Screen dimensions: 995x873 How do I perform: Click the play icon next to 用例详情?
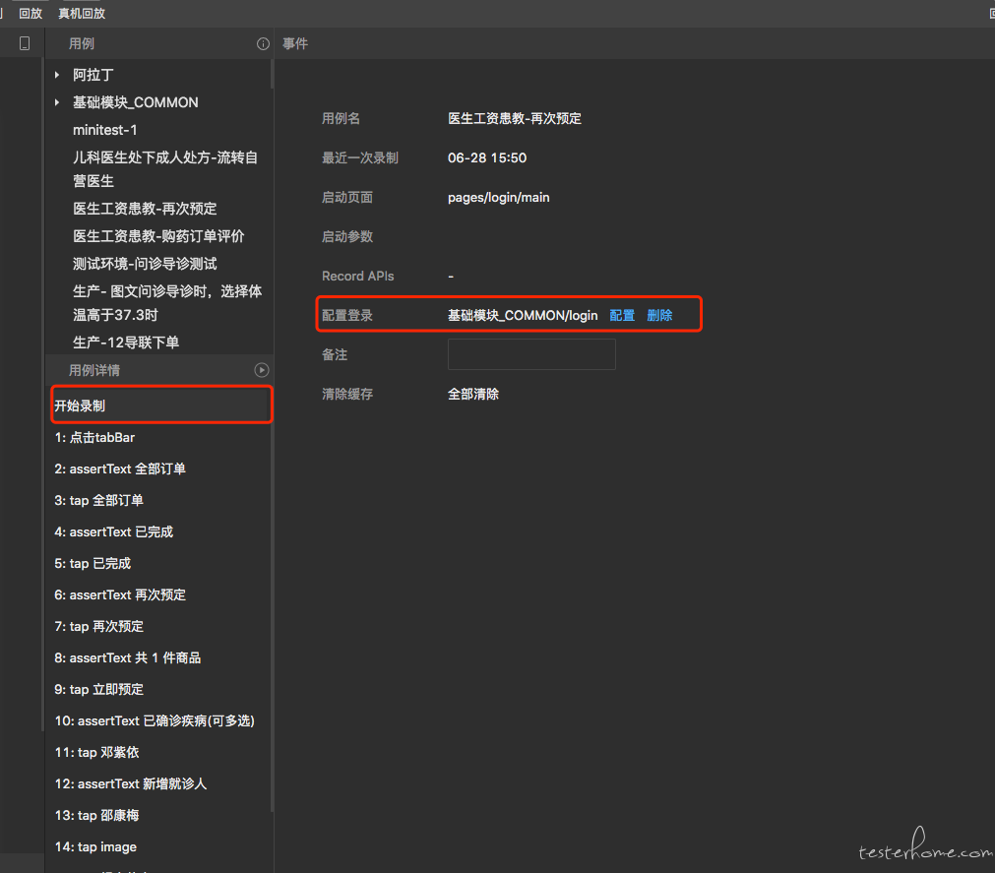coord(262,370)
